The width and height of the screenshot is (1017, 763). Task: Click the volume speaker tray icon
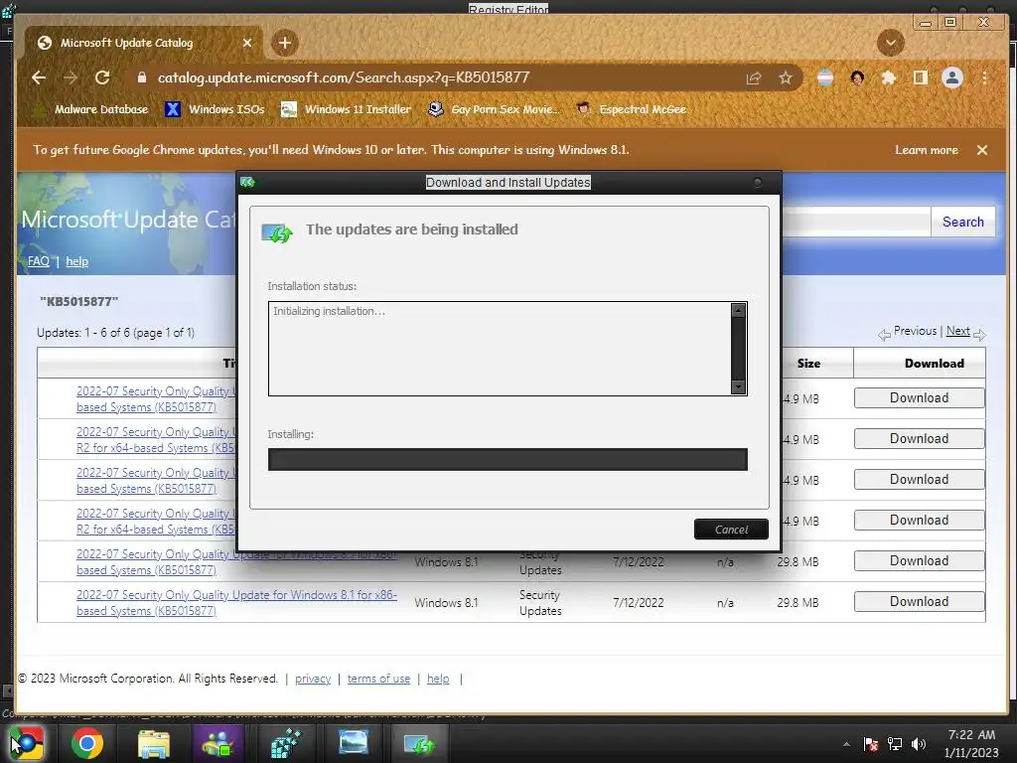pos(919,744)
